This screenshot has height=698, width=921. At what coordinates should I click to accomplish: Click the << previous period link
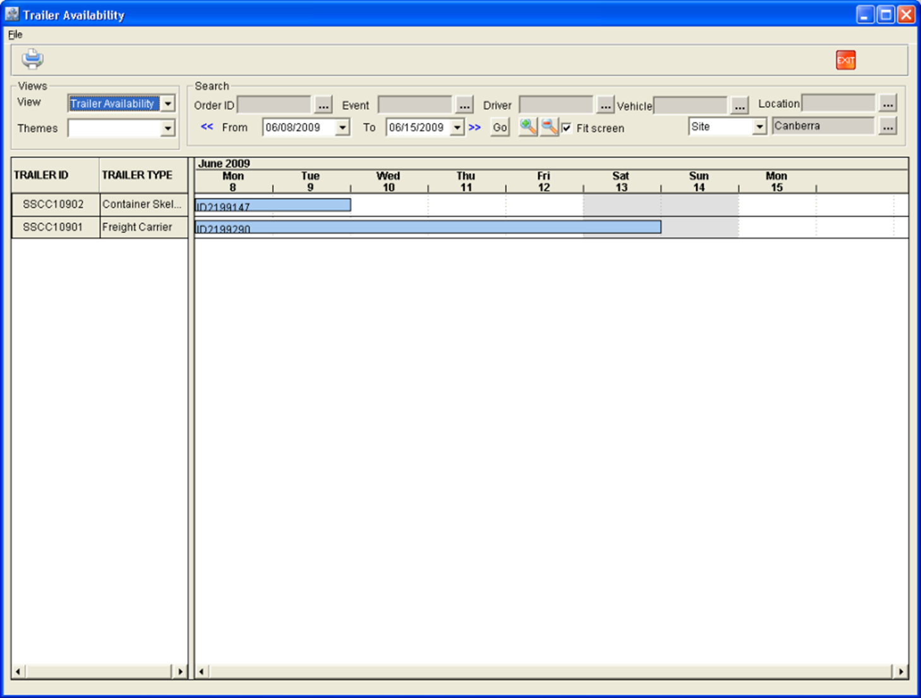tap(207, 127)
